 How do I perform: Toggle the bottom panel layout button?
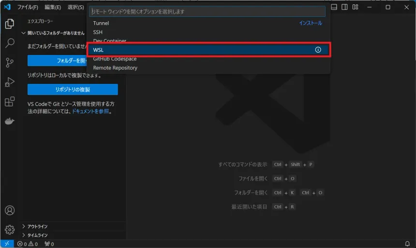click(x=335, y=7)
